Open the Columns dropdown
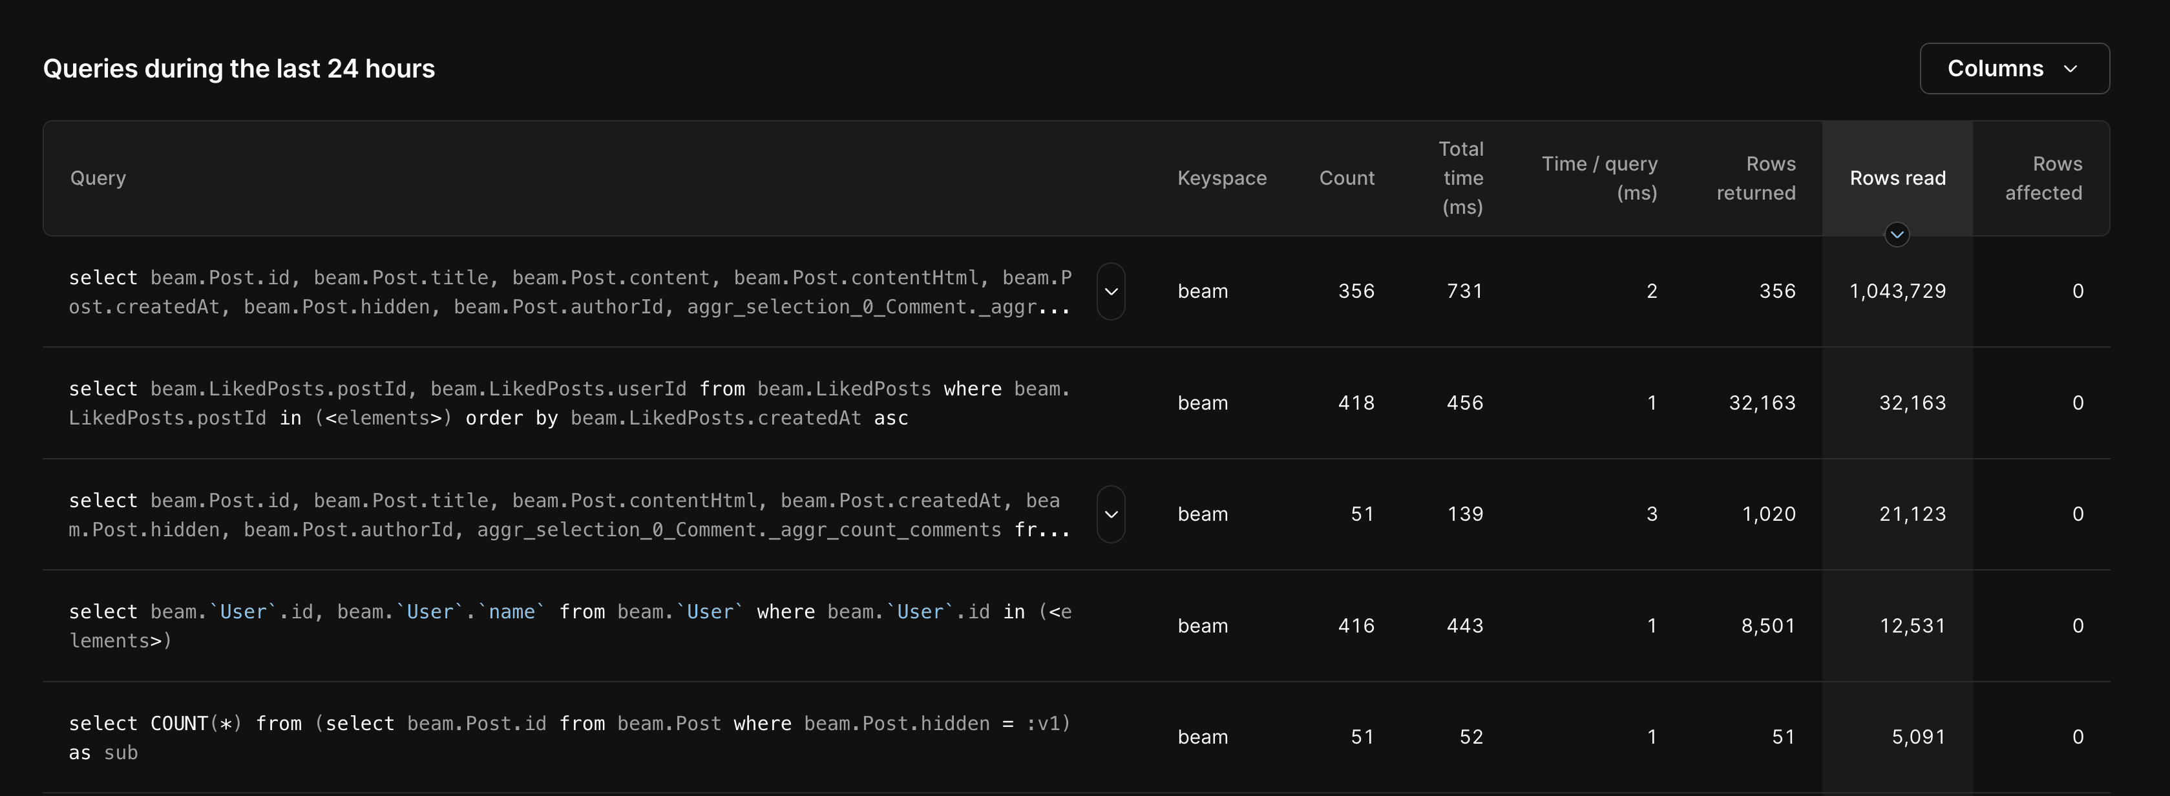Viewport: 2170px width, 796px height. 2014,68
